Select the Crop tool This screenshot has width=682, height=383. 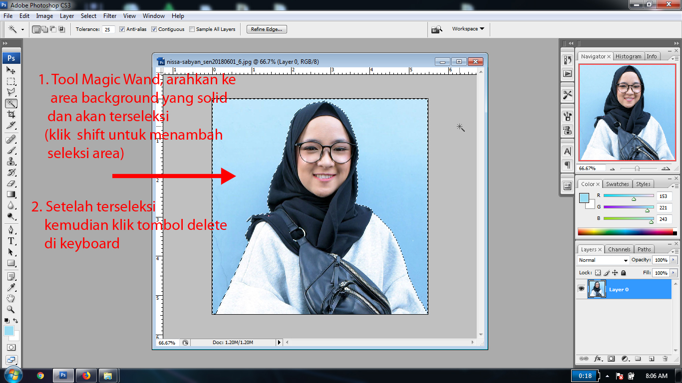tap(11, 114)
